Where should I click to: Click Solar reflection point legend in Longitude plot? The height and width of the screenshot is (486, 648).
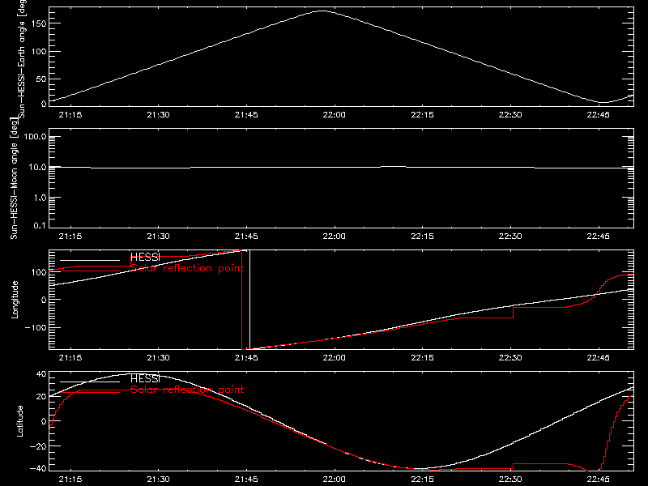pos(187,268)
